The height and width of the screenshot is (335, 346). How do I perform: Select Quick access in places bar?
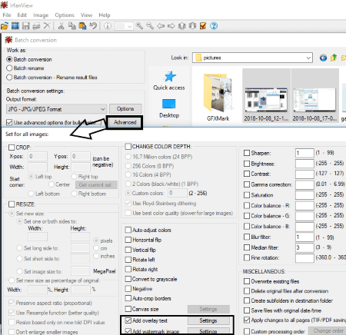click(169, 81)
